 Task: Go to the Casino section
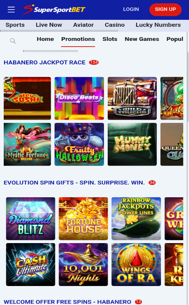pos(115,25)
